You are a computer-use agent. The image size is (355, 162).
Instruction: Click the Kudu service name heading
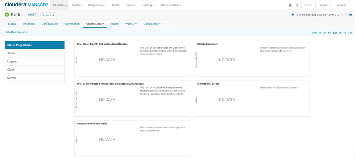coord(16,15)
